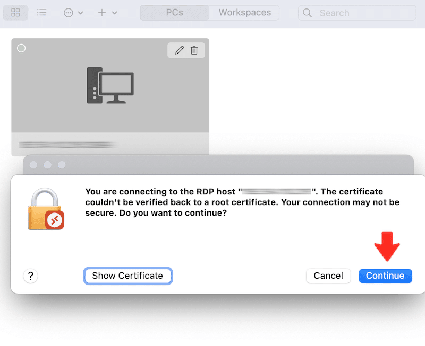
Task: Click Continue to accept the certificate
Action: click(x=385, y=276)
